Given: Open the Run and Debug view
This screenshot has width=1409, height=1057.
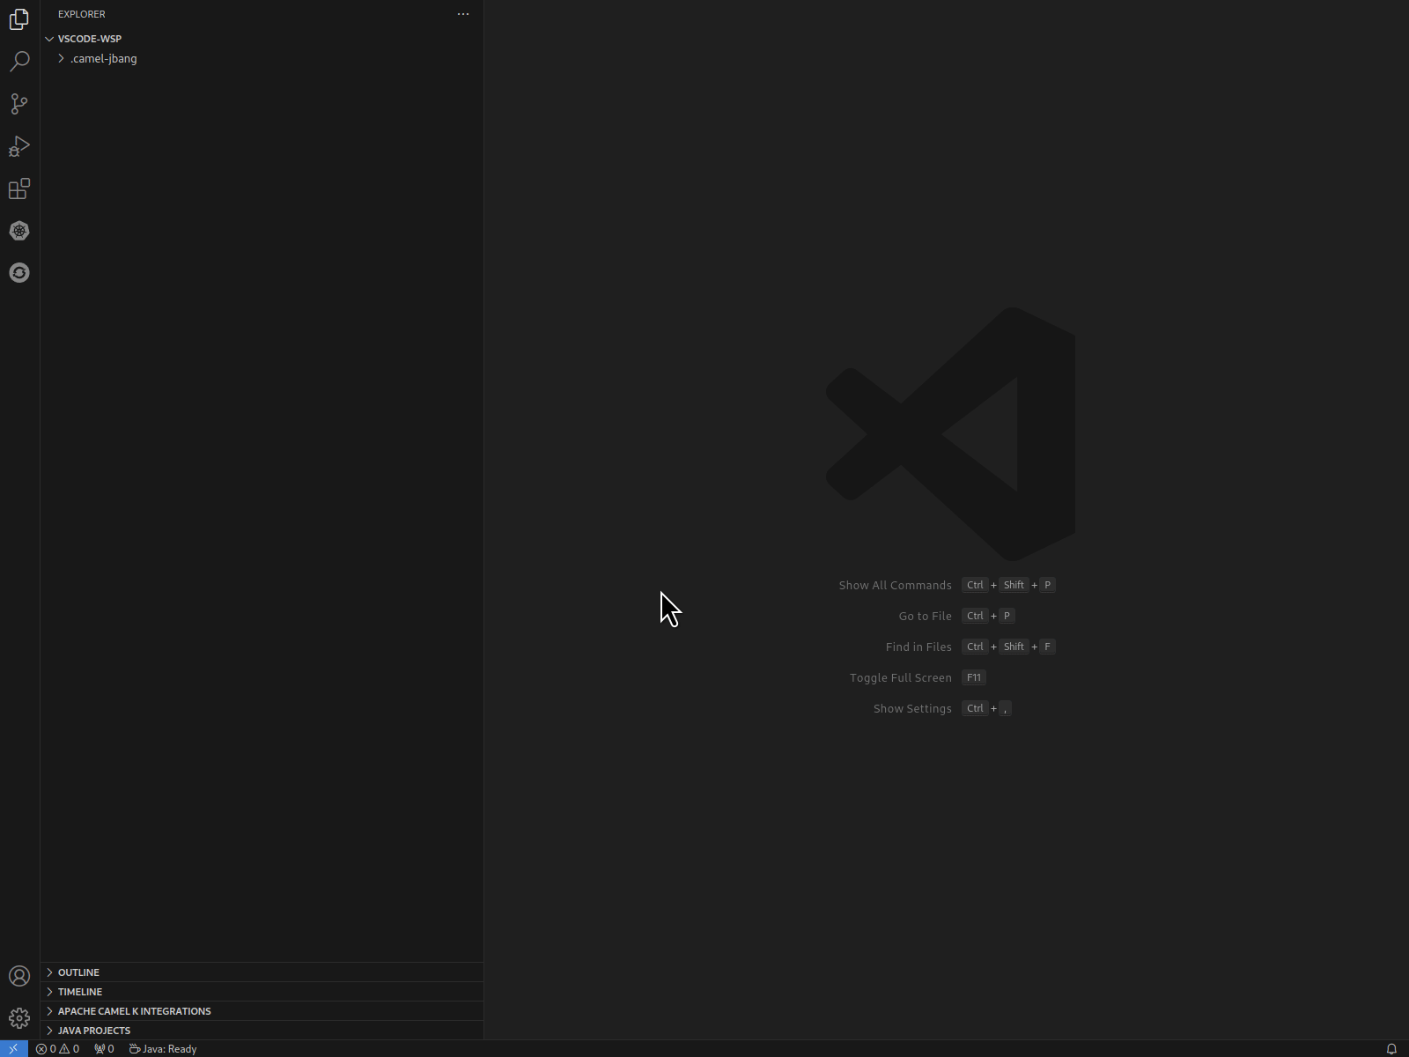Looking at the screenshot, I should tap(19, 146).
